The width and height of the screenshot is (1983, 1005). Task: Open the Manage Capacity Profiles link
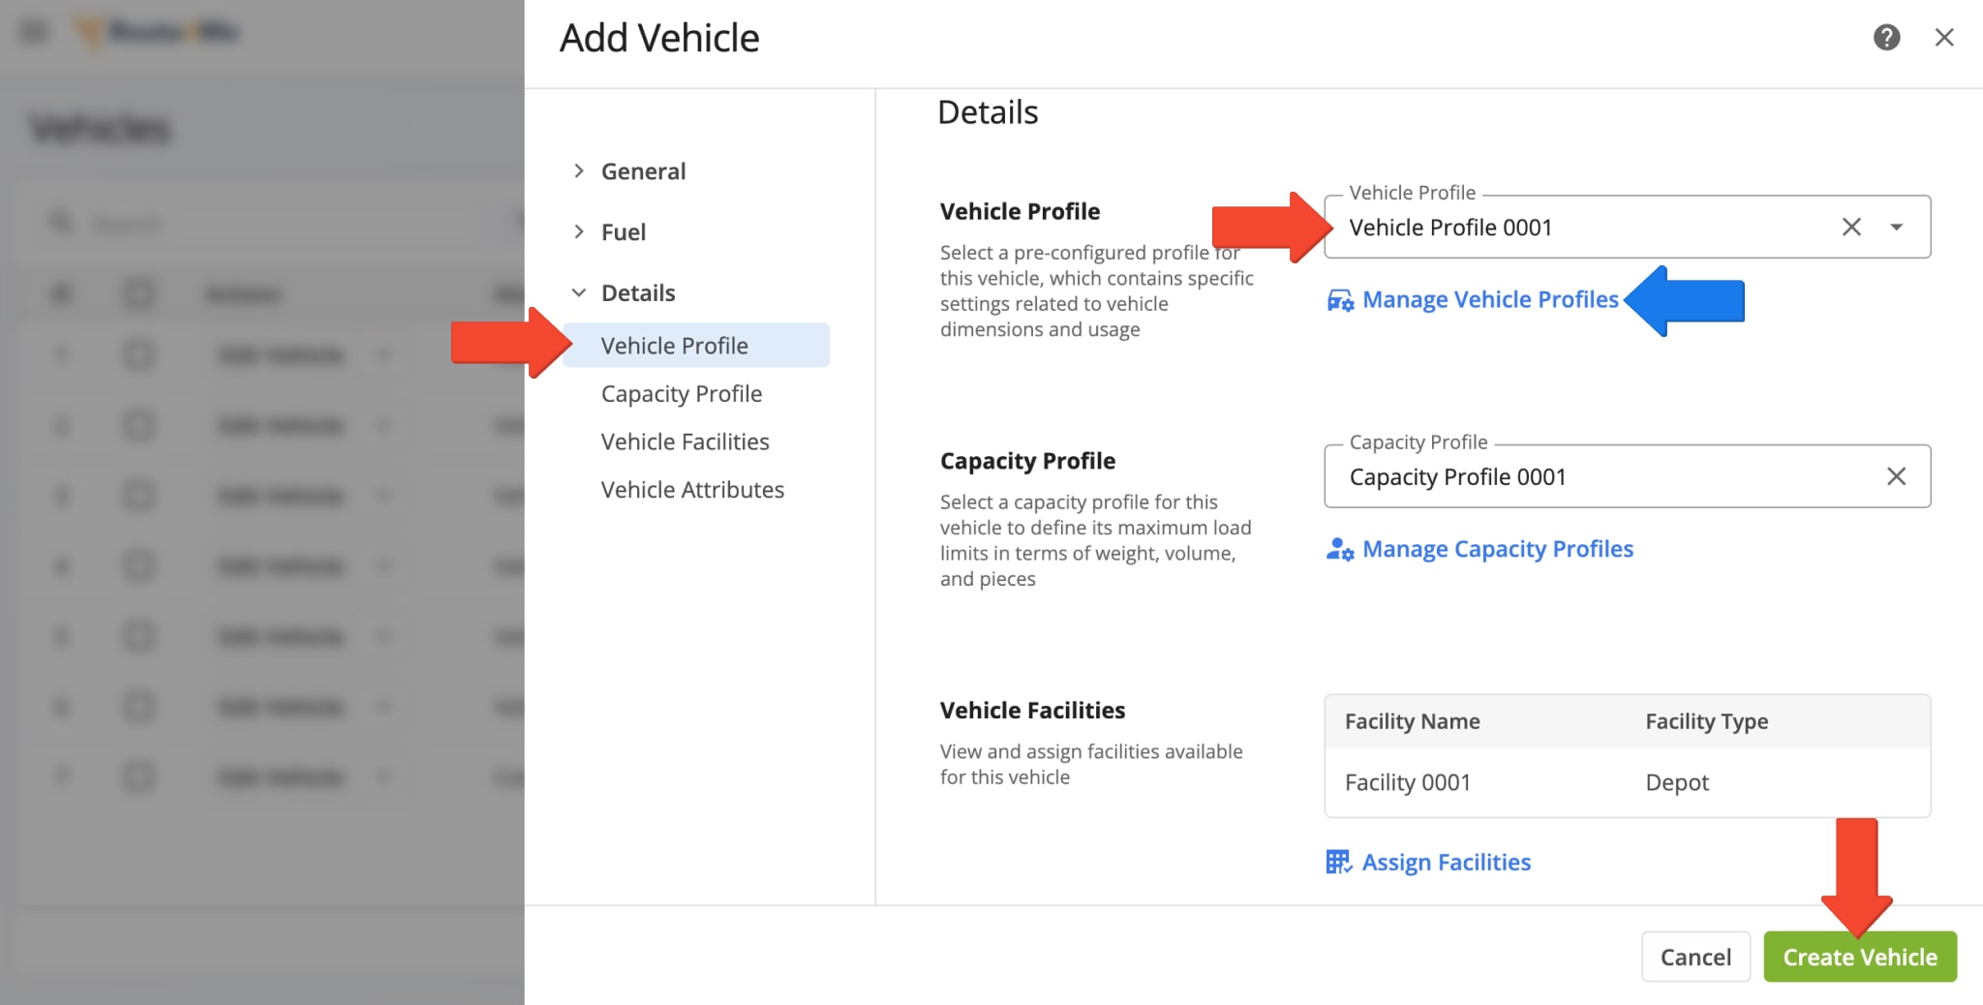(x=1497, y=550)
